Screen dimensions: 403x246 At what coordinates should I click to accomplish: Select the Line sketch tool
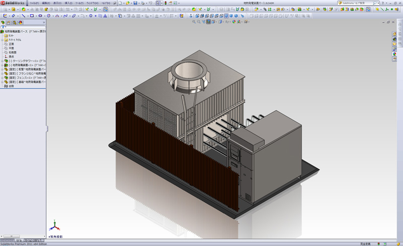point(24,16)
